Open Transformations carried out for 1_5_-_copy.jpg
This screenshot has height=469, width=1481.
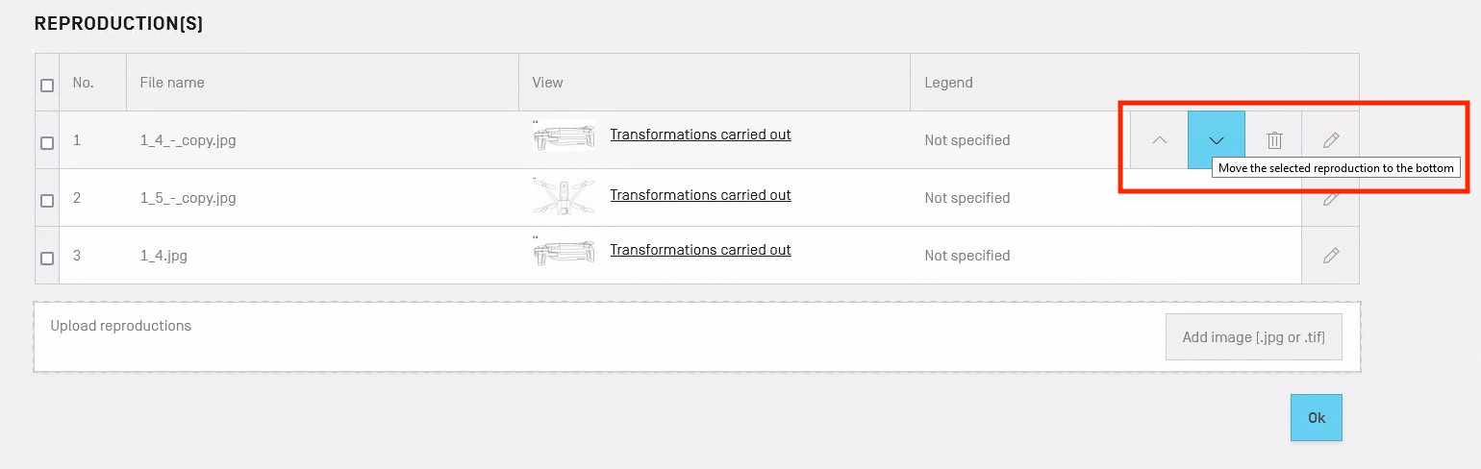[x=700, y=195]
